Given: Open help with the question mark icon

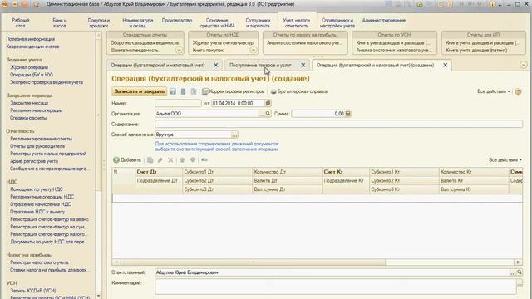Looking at the screenshot, I should click(518, 91).
